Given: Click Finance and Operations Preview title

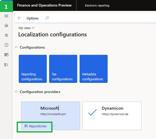Looking at the screenshot, I should click(x=44, y=5).
